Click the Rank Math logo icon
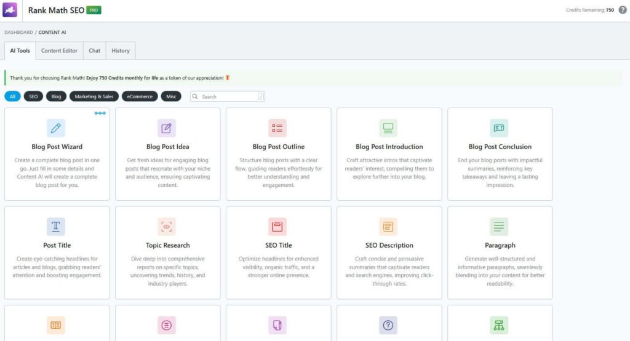630x341 pixels. [11, 10]
